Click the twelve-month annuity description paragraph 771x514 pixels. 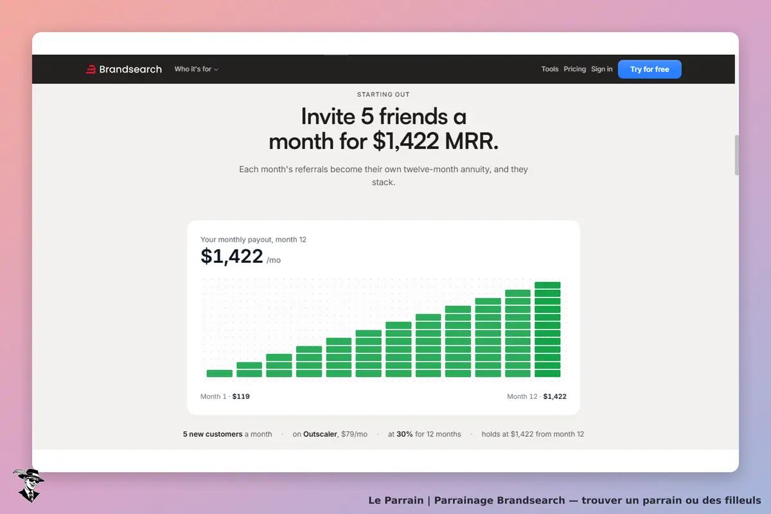click(x=384, y=176)
